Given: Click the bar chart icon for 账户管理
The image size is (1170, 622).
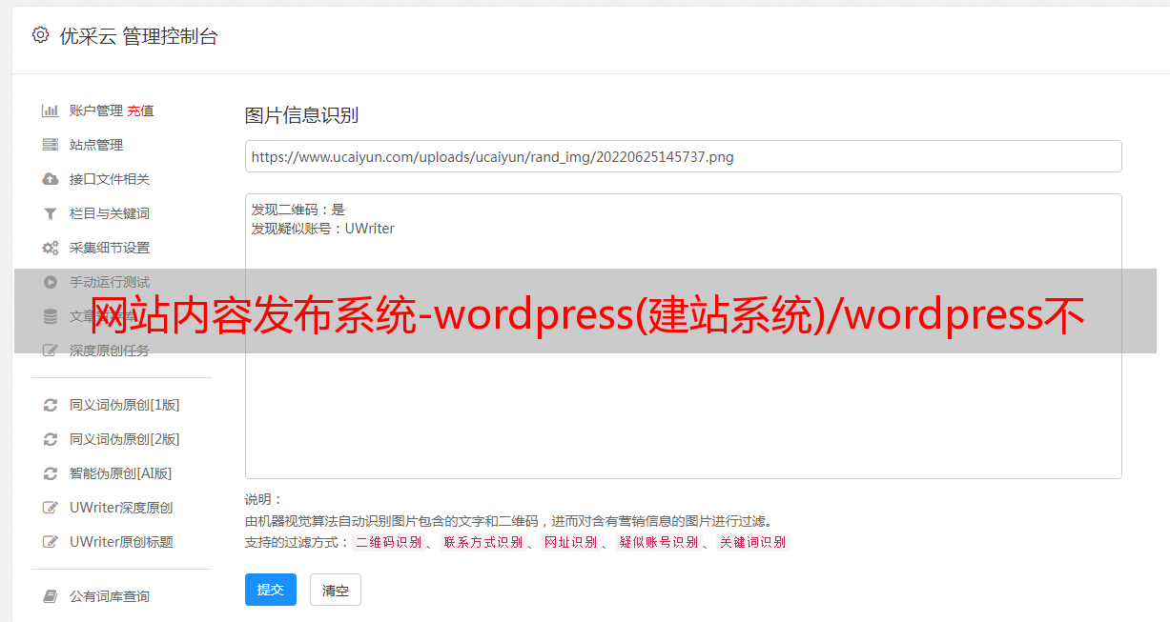Looking at the screenshot, I should (x=51, y=110).
